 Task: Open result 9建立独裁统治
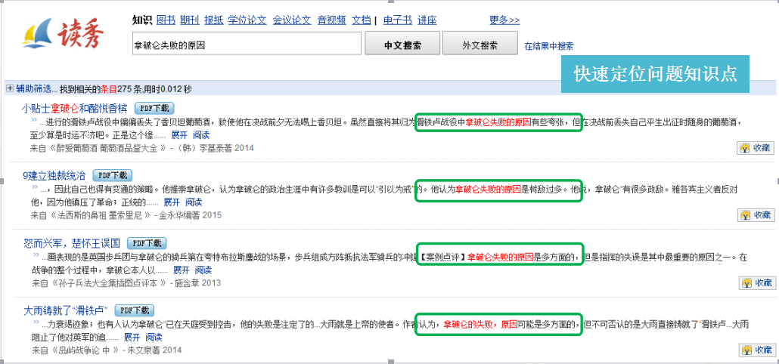pyautogui.click(x=54, y=175)
